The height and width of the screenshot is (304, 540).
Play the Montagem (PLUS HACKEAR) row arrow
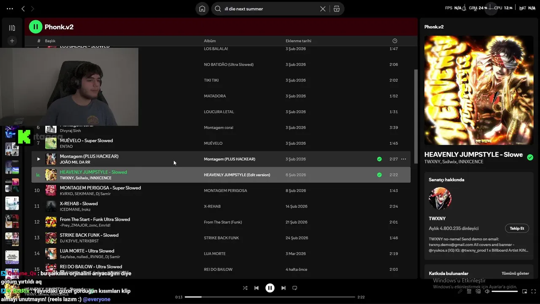point(38,159)
